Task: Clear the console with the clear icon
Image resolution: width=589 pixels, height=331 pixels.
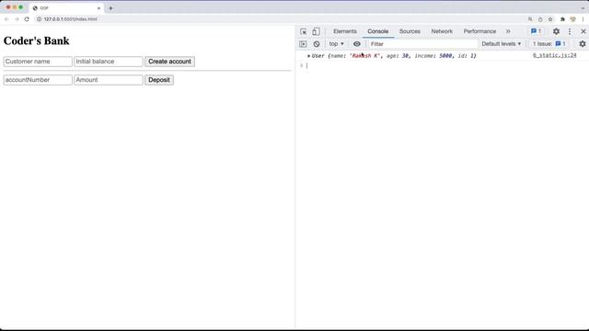Action: click(x=317, y=44)
